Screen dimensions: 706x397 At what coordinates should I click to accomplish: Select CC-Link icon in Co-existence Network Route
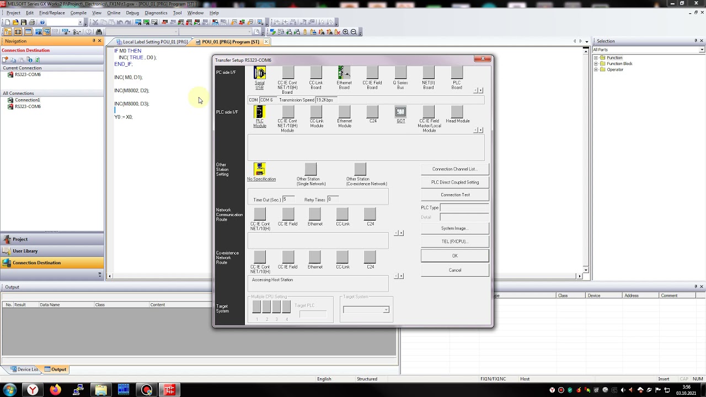(x=343, y=257)
